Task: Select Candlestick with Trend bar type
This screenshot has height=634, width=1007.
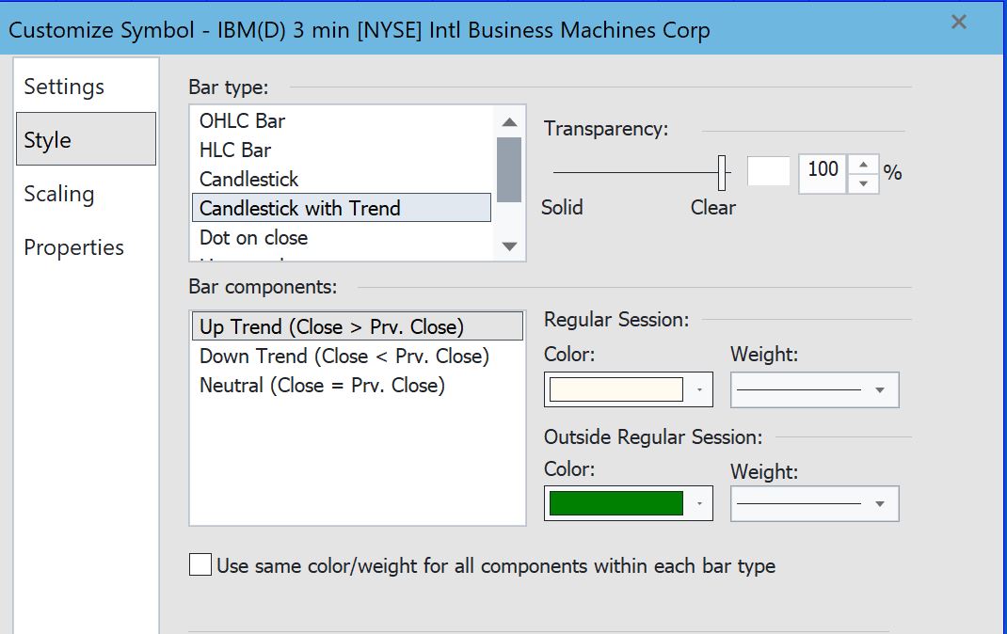Action: pos(341,208)
